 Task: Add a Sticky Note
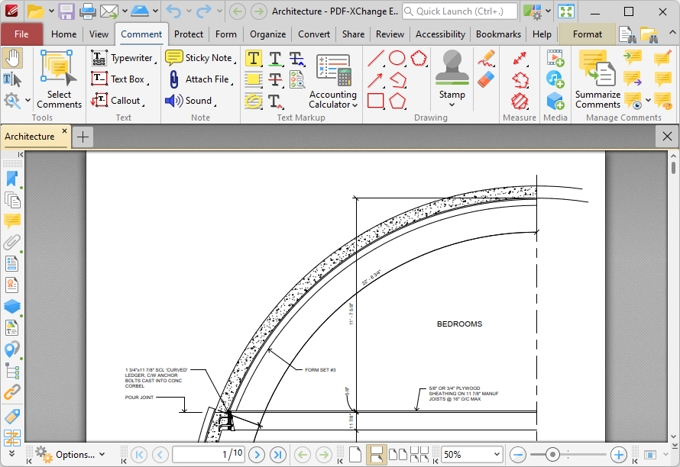coord(200,58)
